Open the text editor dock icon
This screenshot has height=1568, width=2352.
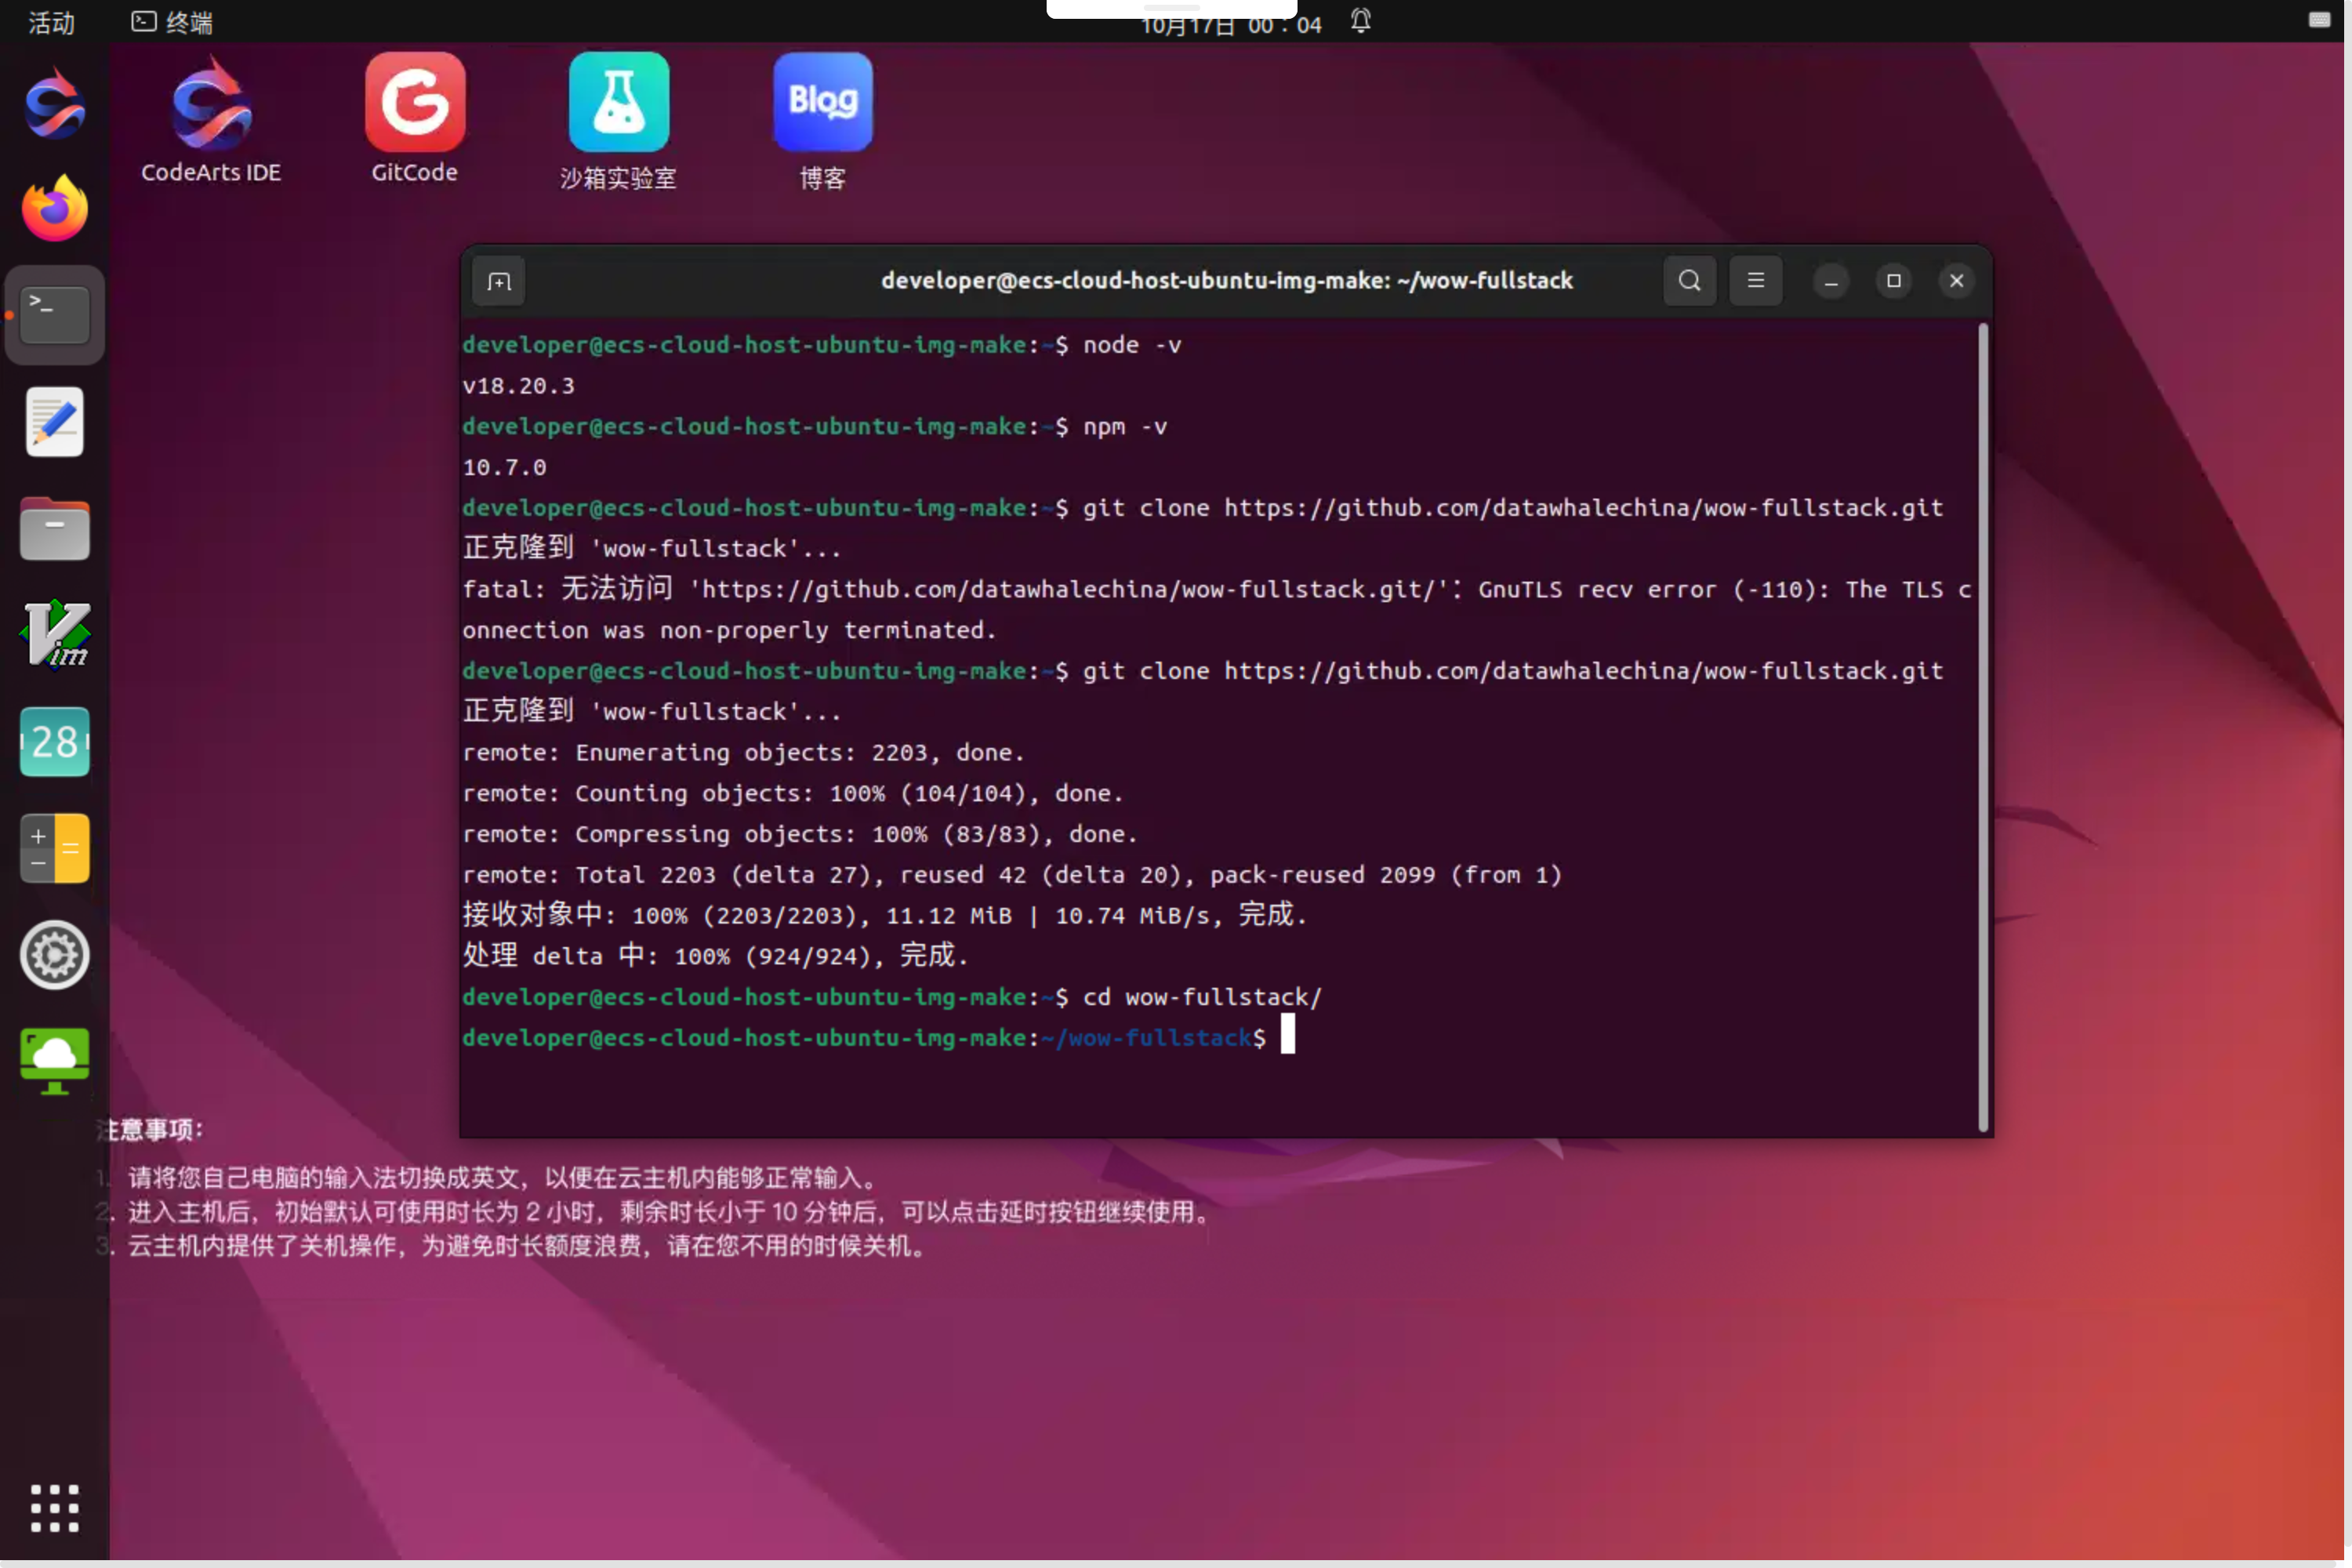(x=55, y=422)
